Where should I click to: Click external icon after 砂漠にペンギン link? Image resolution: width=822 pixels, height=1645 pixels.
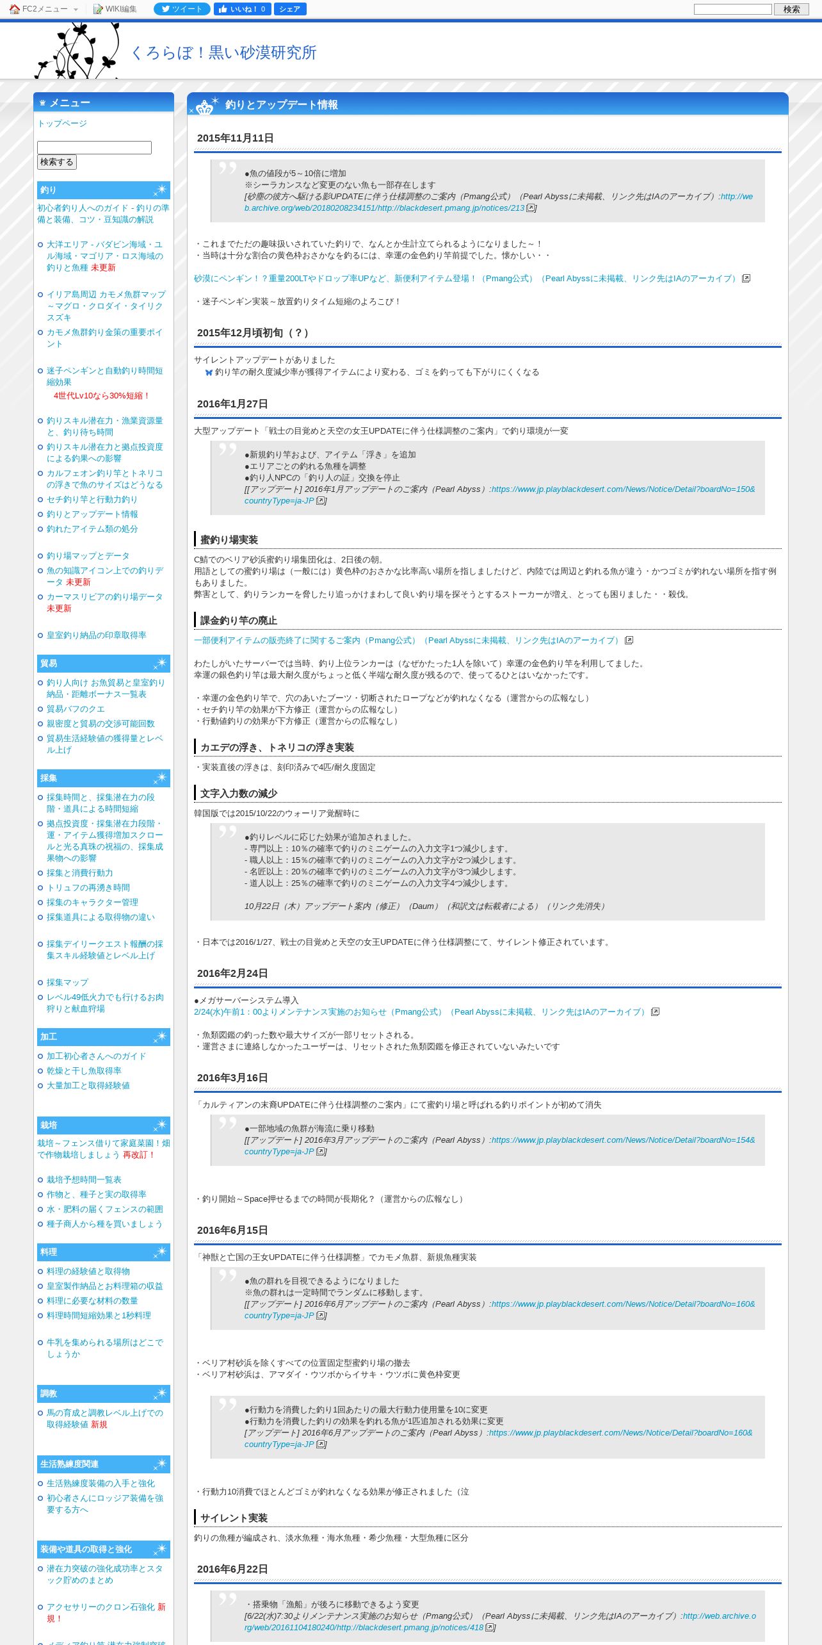click(x=746, y=278)
